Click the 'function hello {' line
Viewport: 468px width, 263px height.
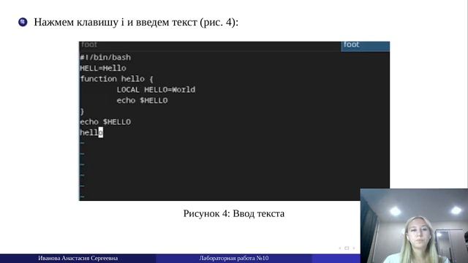117,79
